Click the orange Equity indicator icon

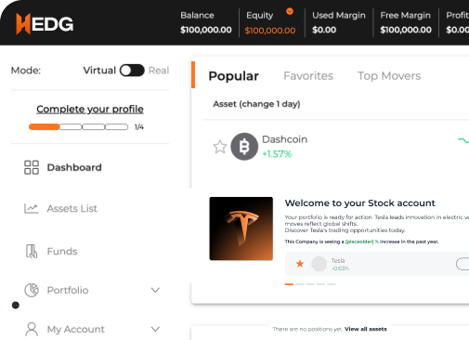click(x=290, y=11)
